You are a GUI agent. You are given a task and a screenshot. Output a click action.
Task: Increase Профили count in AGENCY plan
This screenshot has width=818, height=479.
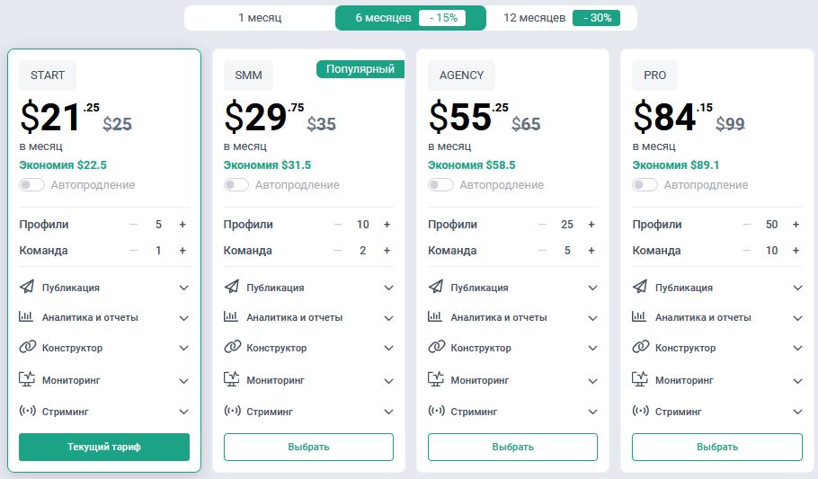[591, 225]
